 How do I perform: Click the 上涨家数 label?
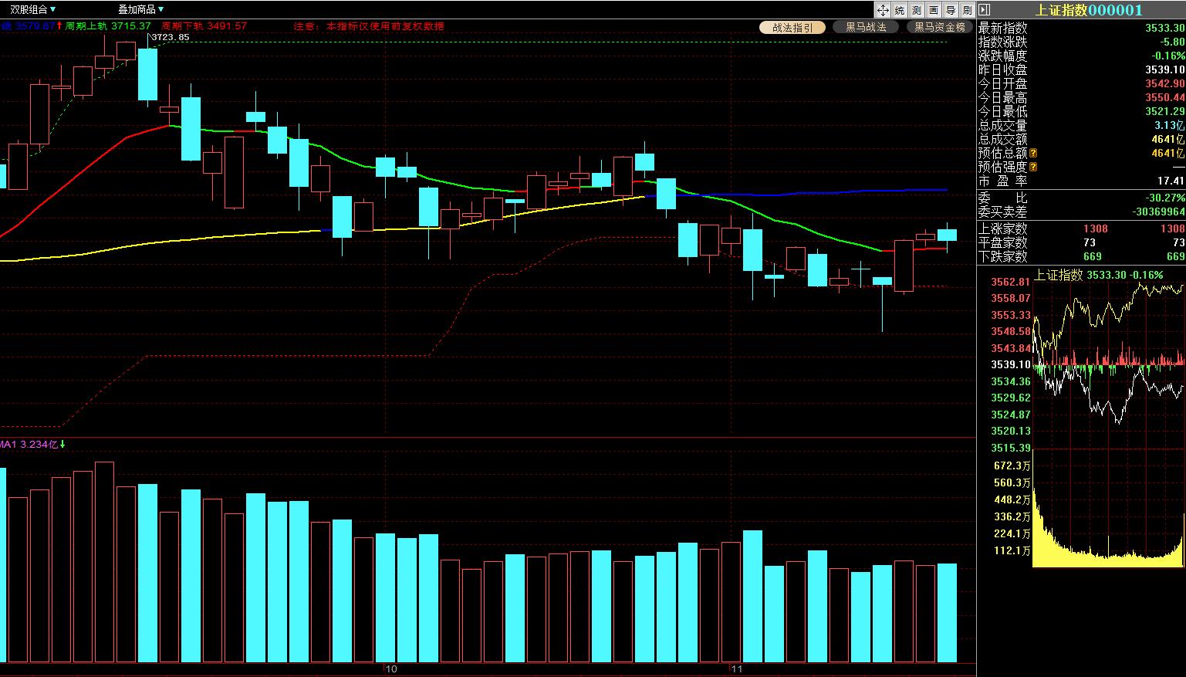pyautogui.click(x=1003, y=228)
